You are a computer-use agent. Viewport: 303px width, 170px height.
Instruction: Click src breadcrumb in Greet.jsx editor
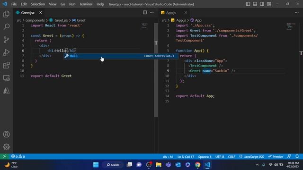pyautogui.click(x=19, y=20)
